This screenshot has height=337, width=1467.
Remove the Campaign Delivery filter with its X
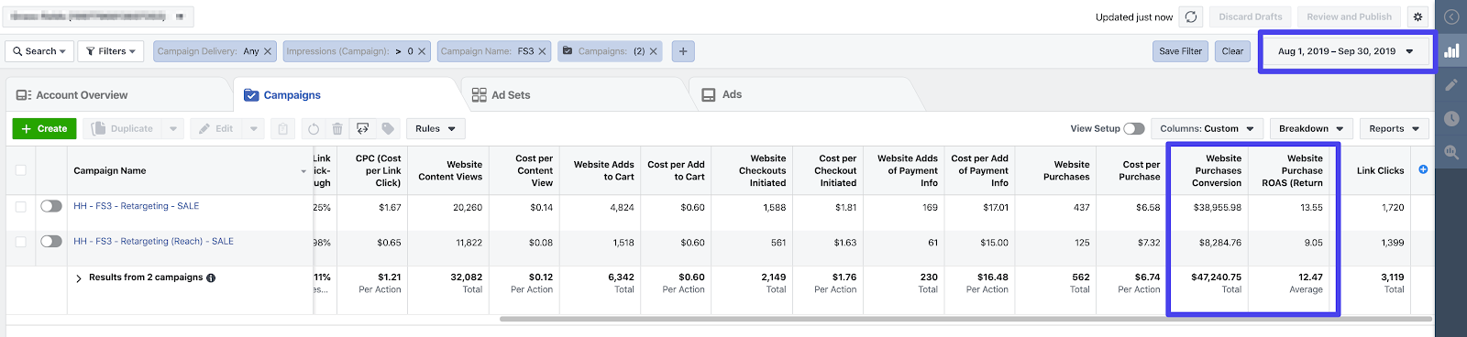tap(268, 51)
